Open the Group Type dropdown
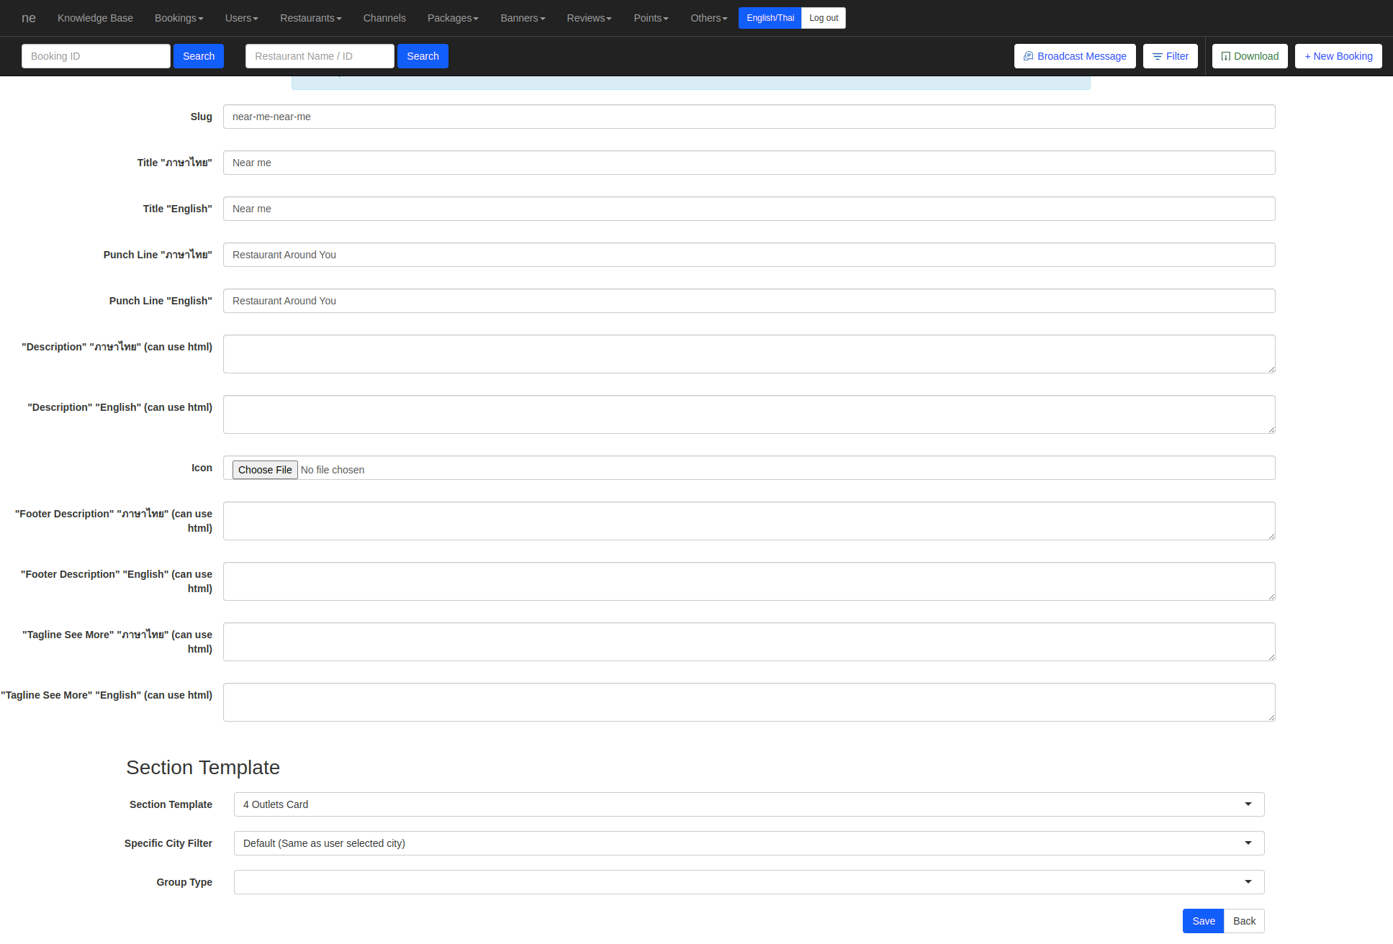Viewport: 1393px width, 944px height. point(749,882)
